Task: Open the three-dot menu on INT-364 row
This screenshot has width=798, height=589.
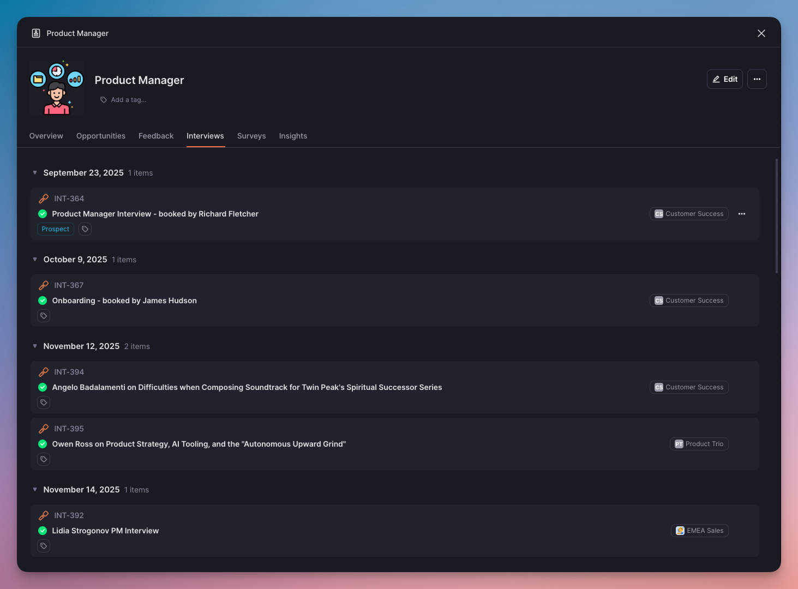Action: (741, 214)
